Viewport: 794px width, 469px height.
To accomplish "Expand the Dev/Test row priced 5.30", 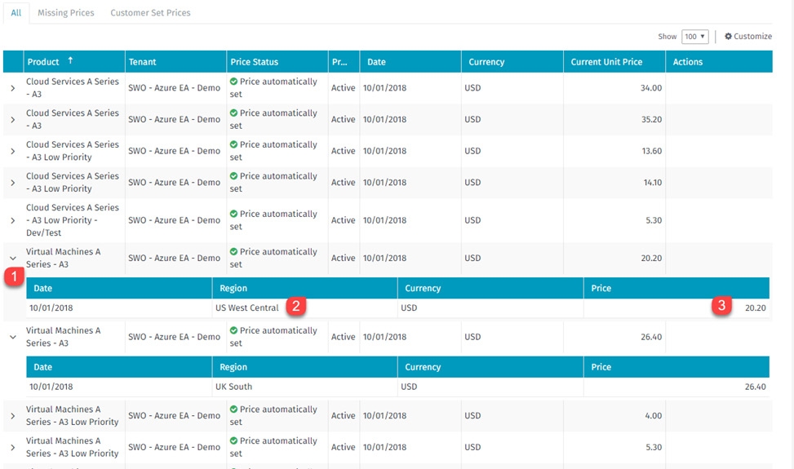I will 12,220.
